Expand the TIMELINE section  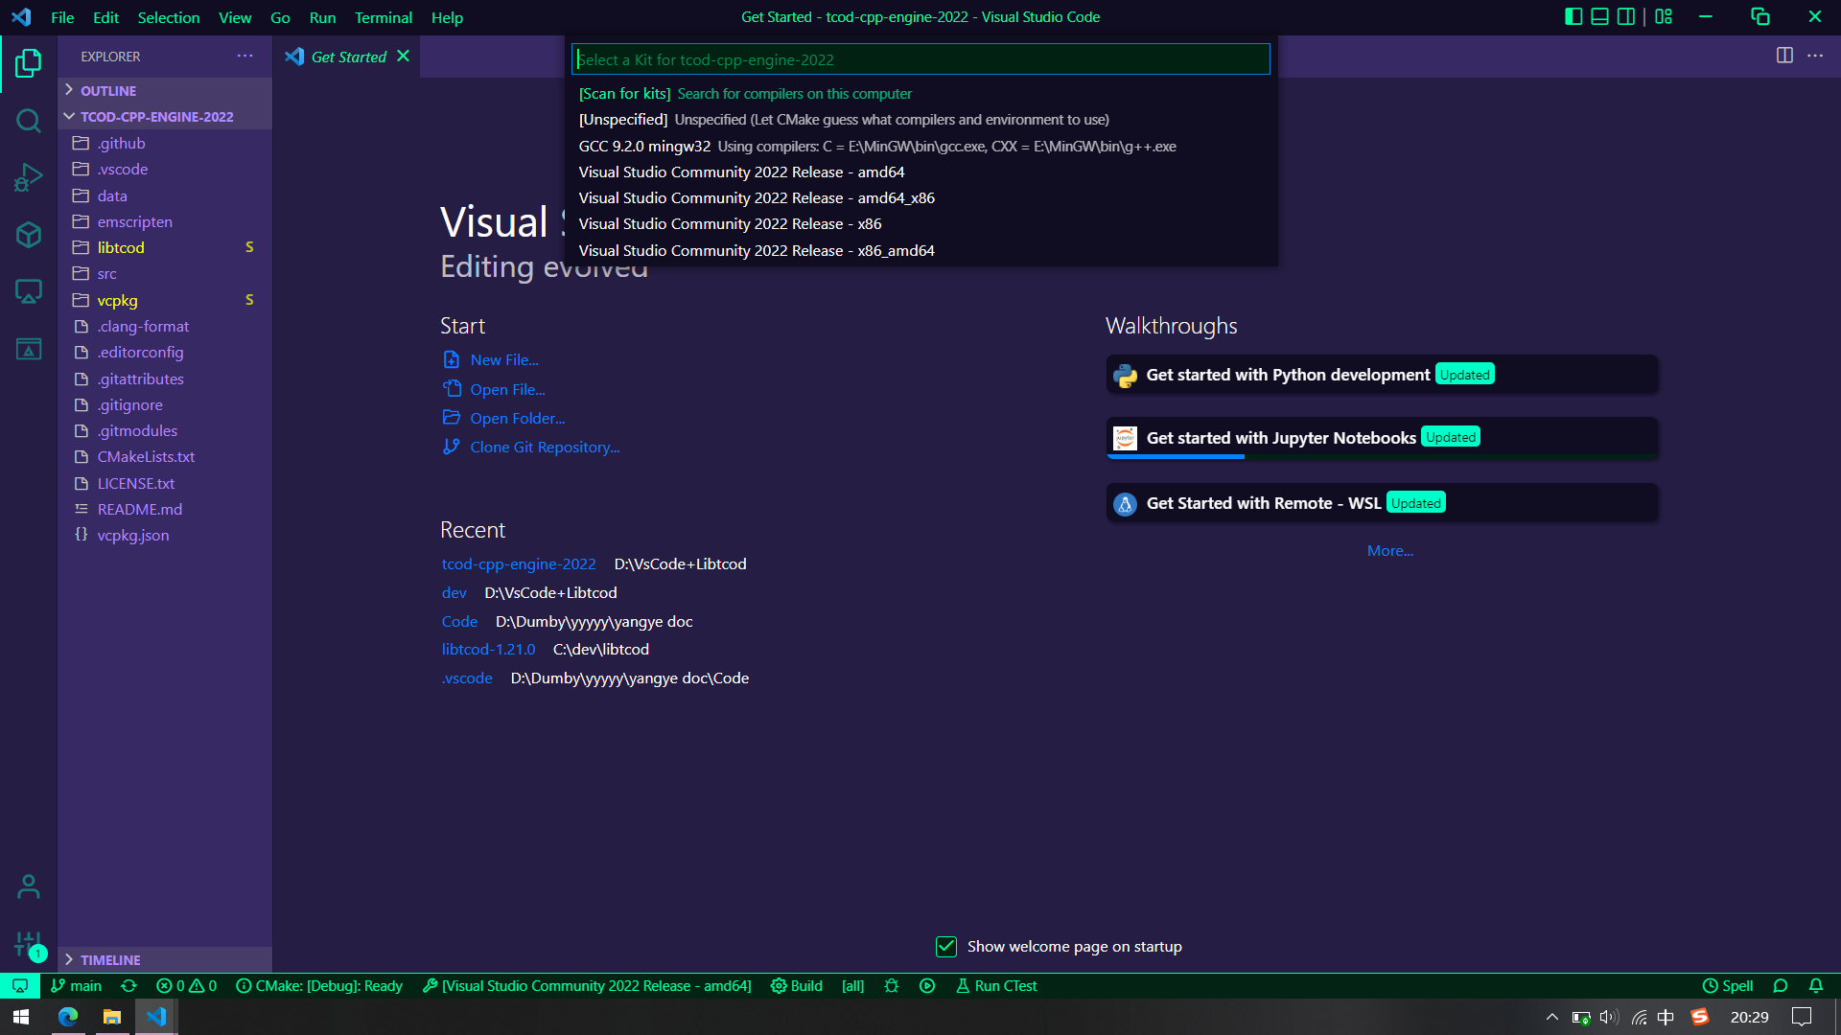(109, 959)
